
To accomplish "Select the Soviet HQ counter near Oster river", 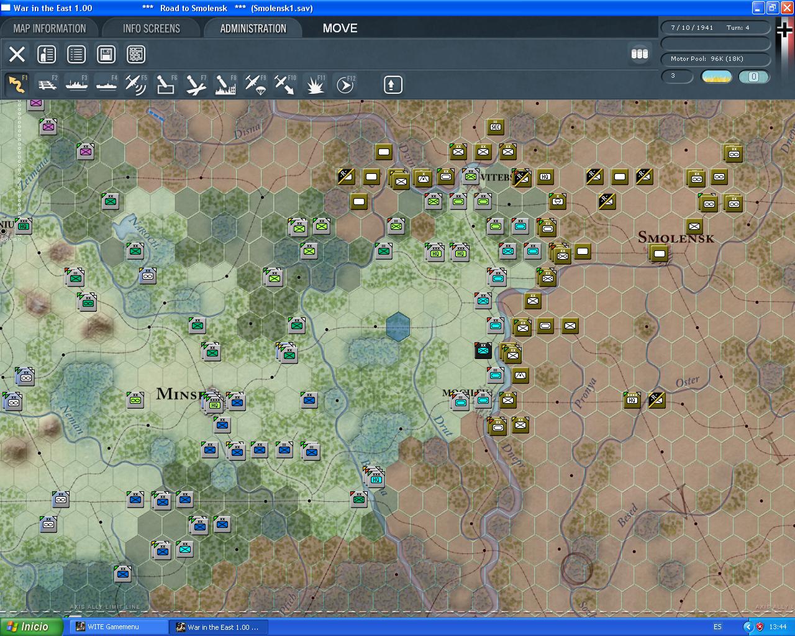I will (x=632, y=400).
